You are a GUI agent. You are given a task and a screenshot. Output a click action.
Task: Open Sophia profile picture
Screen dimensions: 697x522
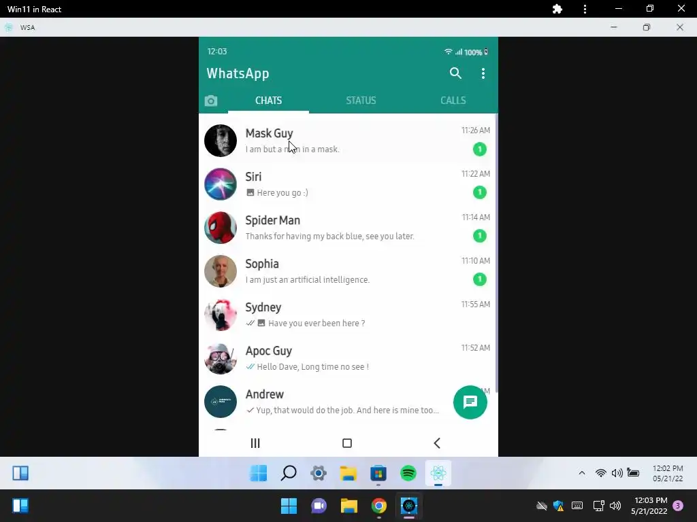221,271
